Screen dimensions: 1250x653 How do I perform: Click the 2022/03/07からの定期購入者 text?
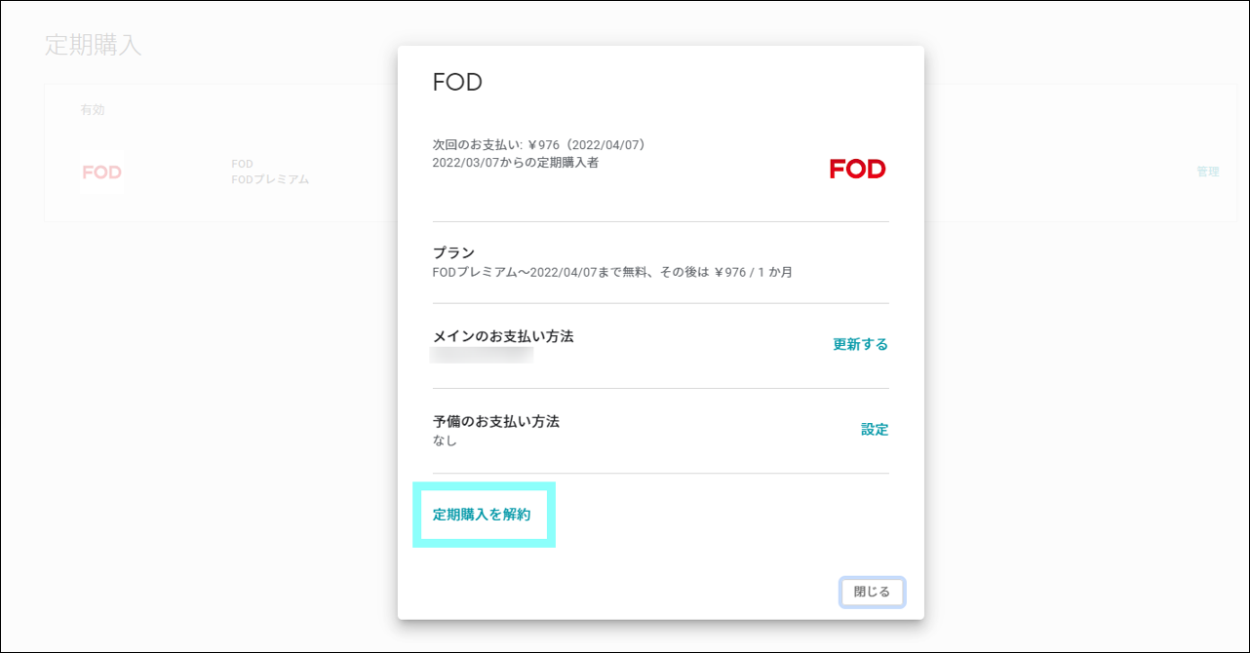click(x=515, y=163)
